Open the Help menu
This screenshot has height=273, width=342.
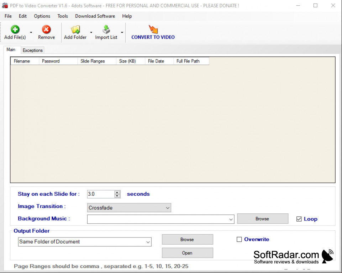pyautogui.click(x=127, y=16)
